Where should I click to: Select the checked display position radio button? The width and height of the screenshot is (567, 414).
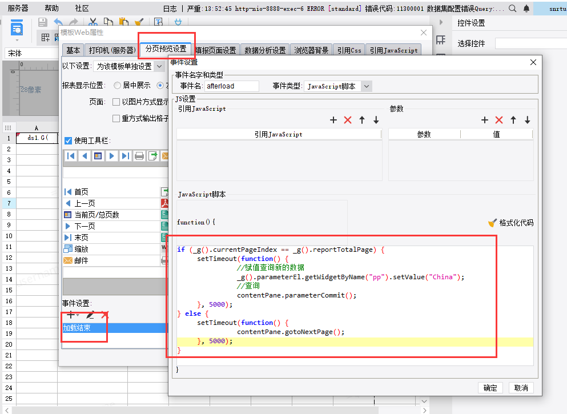[160, 85]
